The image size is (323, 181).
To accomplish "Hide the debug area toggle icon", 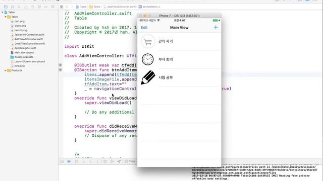I will coord(62,161).
